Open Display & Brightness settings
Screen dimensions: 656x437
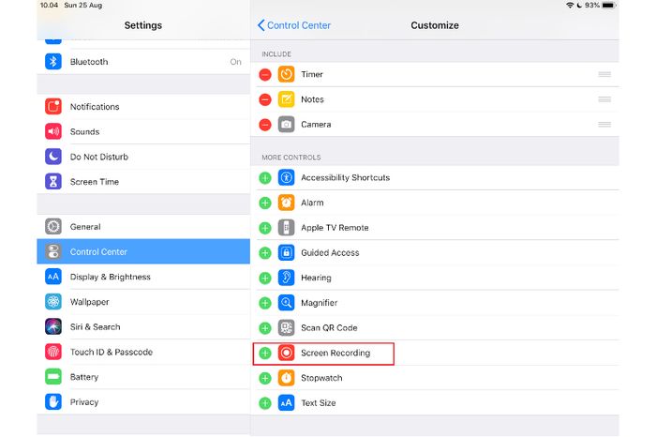[x=143, y=277]
